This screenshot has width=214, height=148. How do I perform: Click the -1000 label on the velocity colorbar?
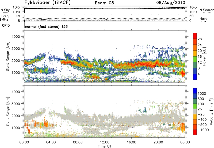click(203, 130)
